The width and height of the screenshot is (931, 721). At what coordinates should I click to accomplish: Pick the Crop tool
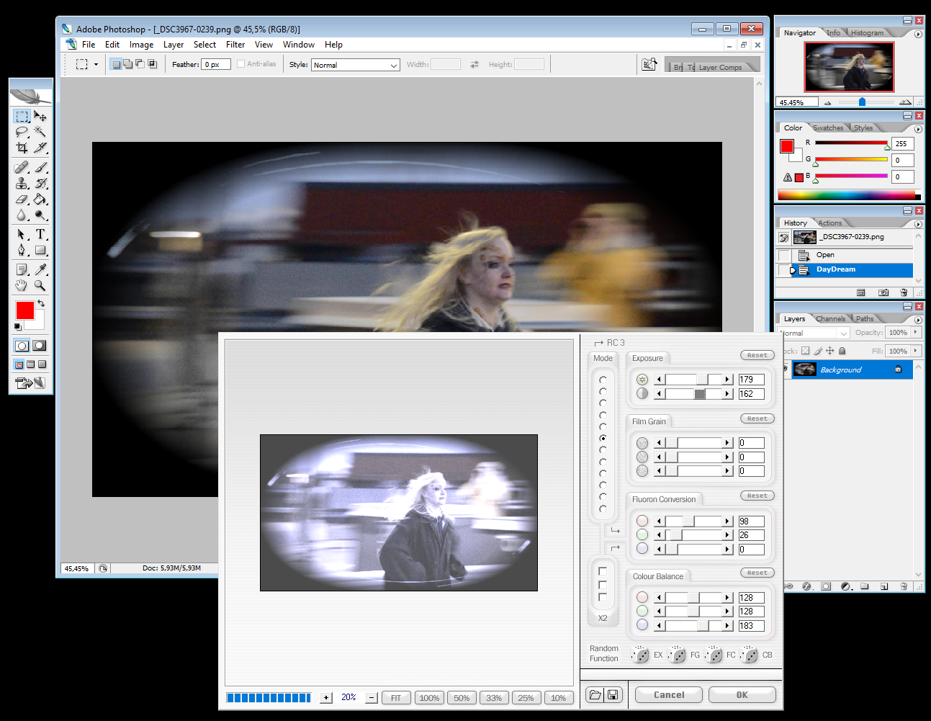(22, 148)
